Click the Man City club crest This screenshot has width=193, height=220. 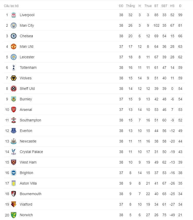pos(14,25)
